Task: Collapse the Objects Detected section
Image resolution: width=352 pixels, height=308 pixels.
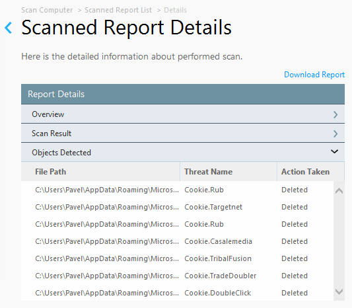Action: (334, 151)
